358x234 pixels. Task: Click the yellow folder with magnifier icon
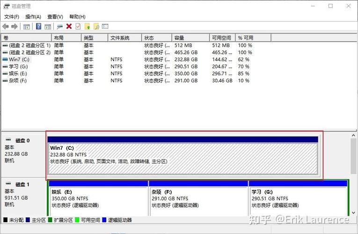click(96, 27)
